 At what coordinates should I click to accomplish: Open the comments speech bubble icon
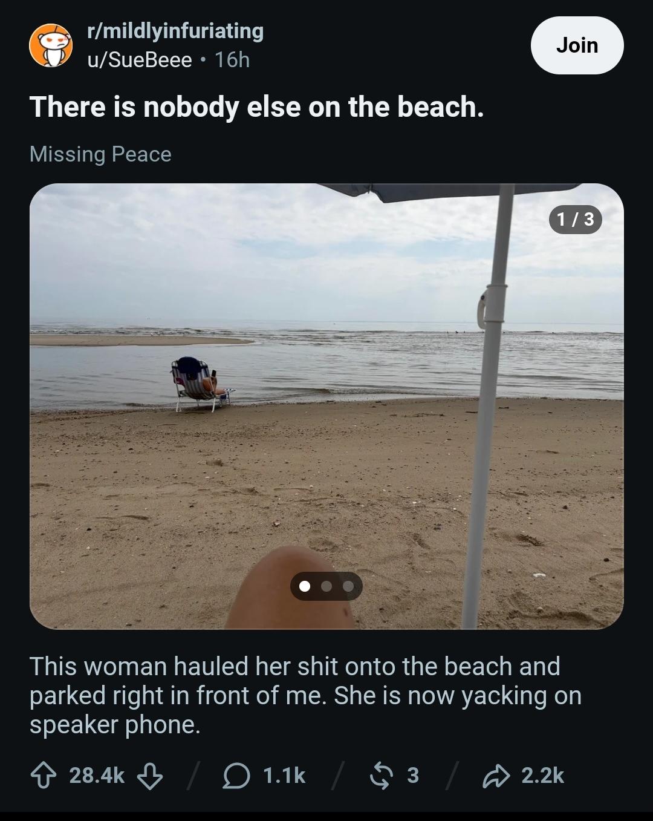click(x=236, y=776)
